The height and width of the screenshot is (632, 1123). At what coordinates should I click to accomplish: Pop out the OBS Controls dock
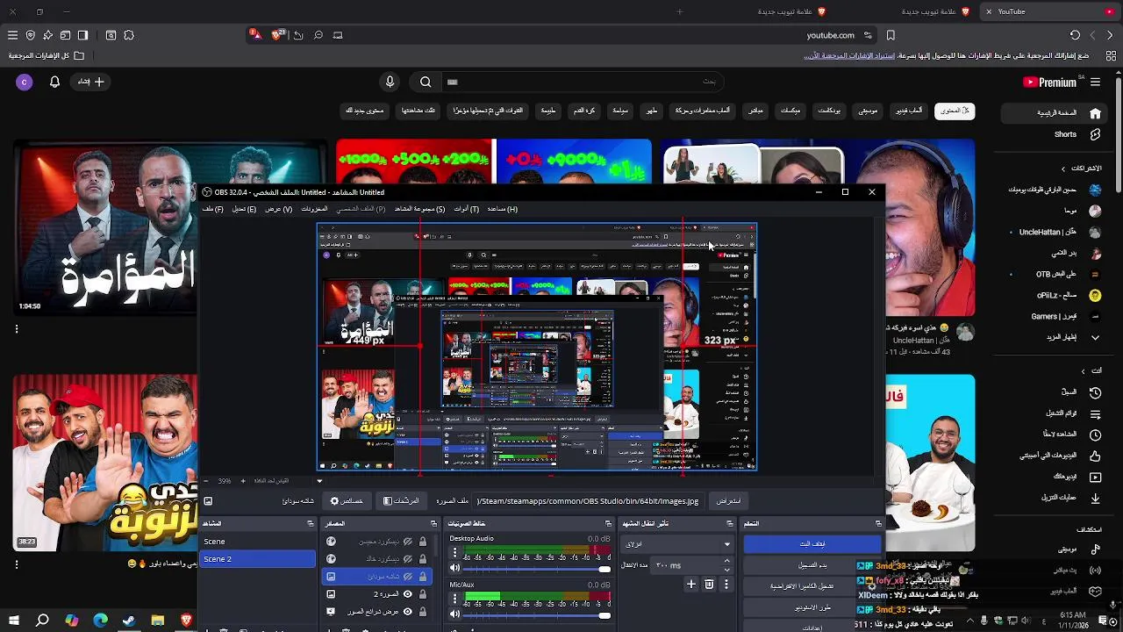coord(878,524)
